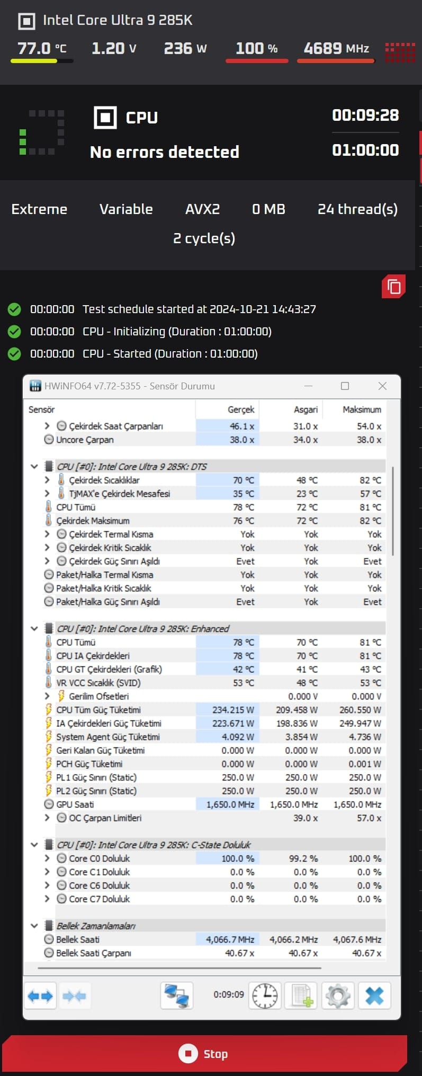
Task: Click the Gerçek column header
Action: click(x=241, y=410)
